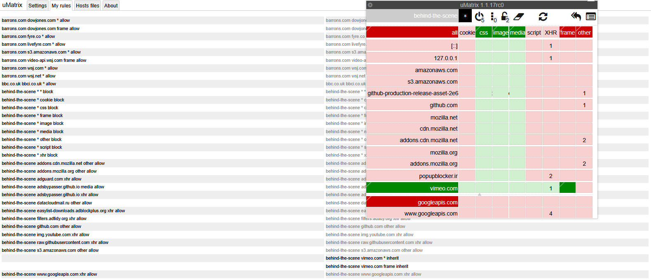Toggle the cookie column header
651x279 pixels.
tap(467, 33)
